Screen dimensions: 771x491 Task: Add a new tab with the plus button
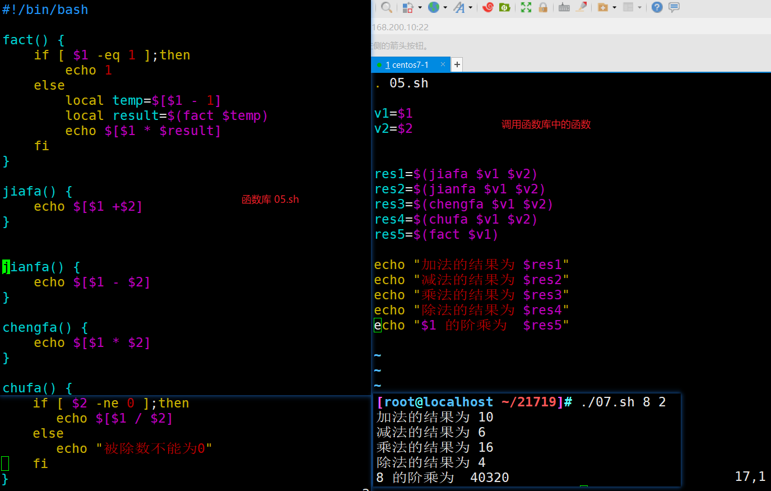pos(457,64)
